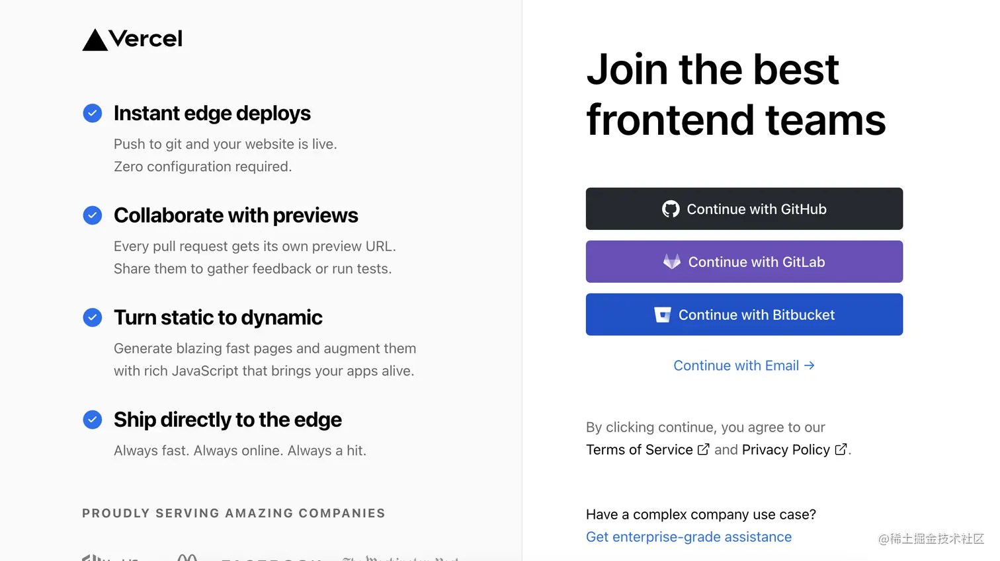This screenshot has width=1000, height=561.
Task: Choose the Continue with Email link
Action: (x=735, y=366)
